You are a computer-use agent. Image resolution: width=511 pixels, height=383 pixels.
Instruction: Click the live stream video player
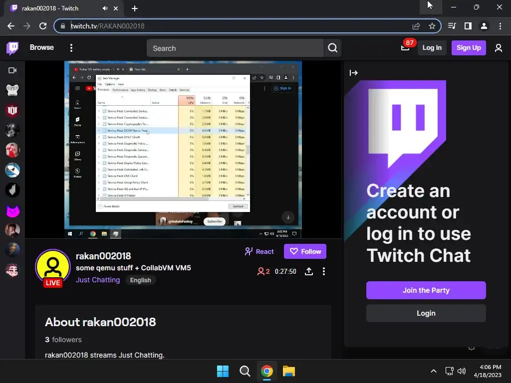tap(183, 150)
